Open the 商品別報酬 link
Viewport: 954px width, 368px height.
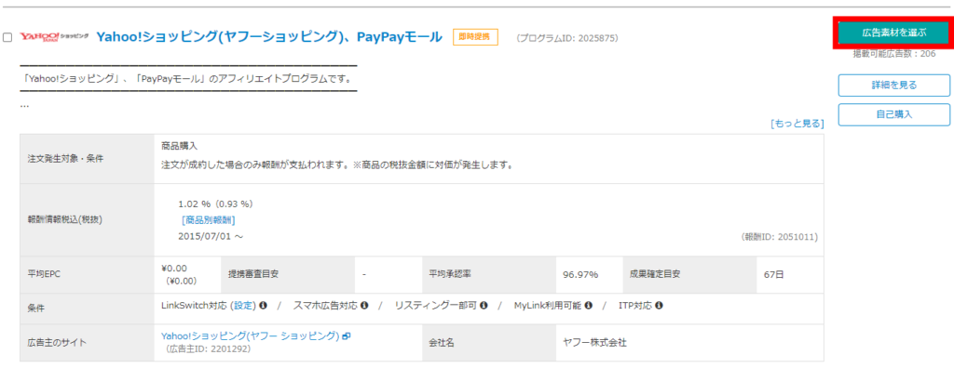tap(208, 220)
